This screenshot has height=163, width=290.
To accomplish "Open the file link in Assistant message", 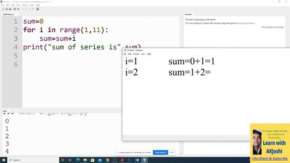I will click(x=200, y=19).
